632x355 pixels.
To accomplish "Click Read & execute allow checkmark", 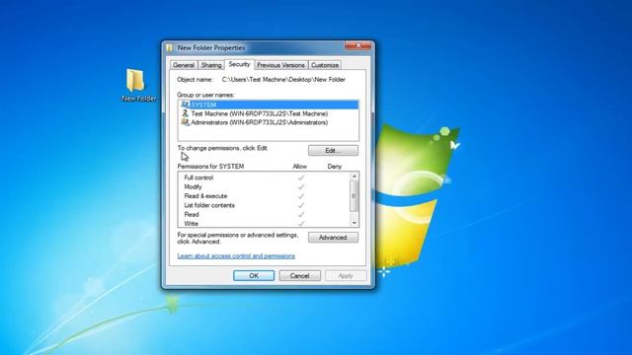I will tap(301, 196).
